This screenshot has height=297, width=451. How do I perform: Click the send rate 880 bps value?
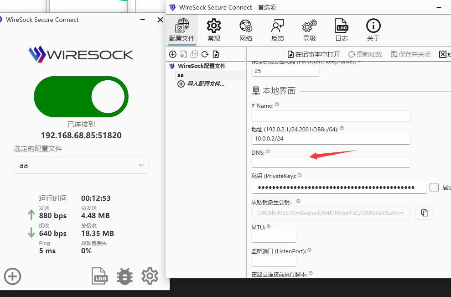[53, 215]
